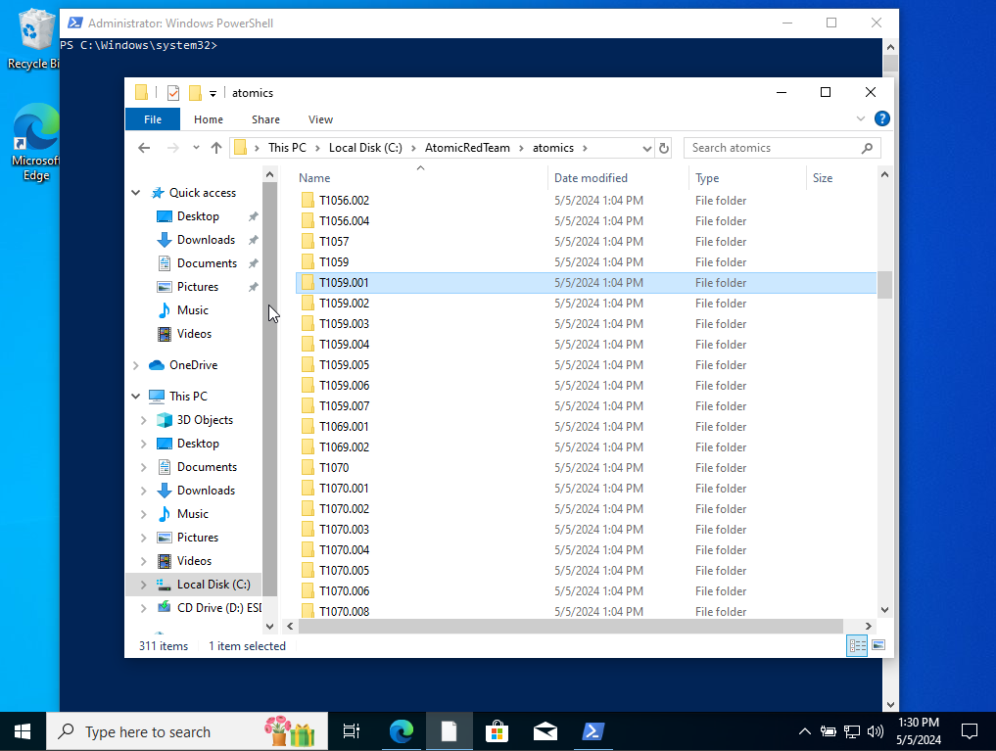The width and height of the screenshot is (996, 751).
Task: Open the File menu
Action: pyautogui.click(x=153, y=119)
